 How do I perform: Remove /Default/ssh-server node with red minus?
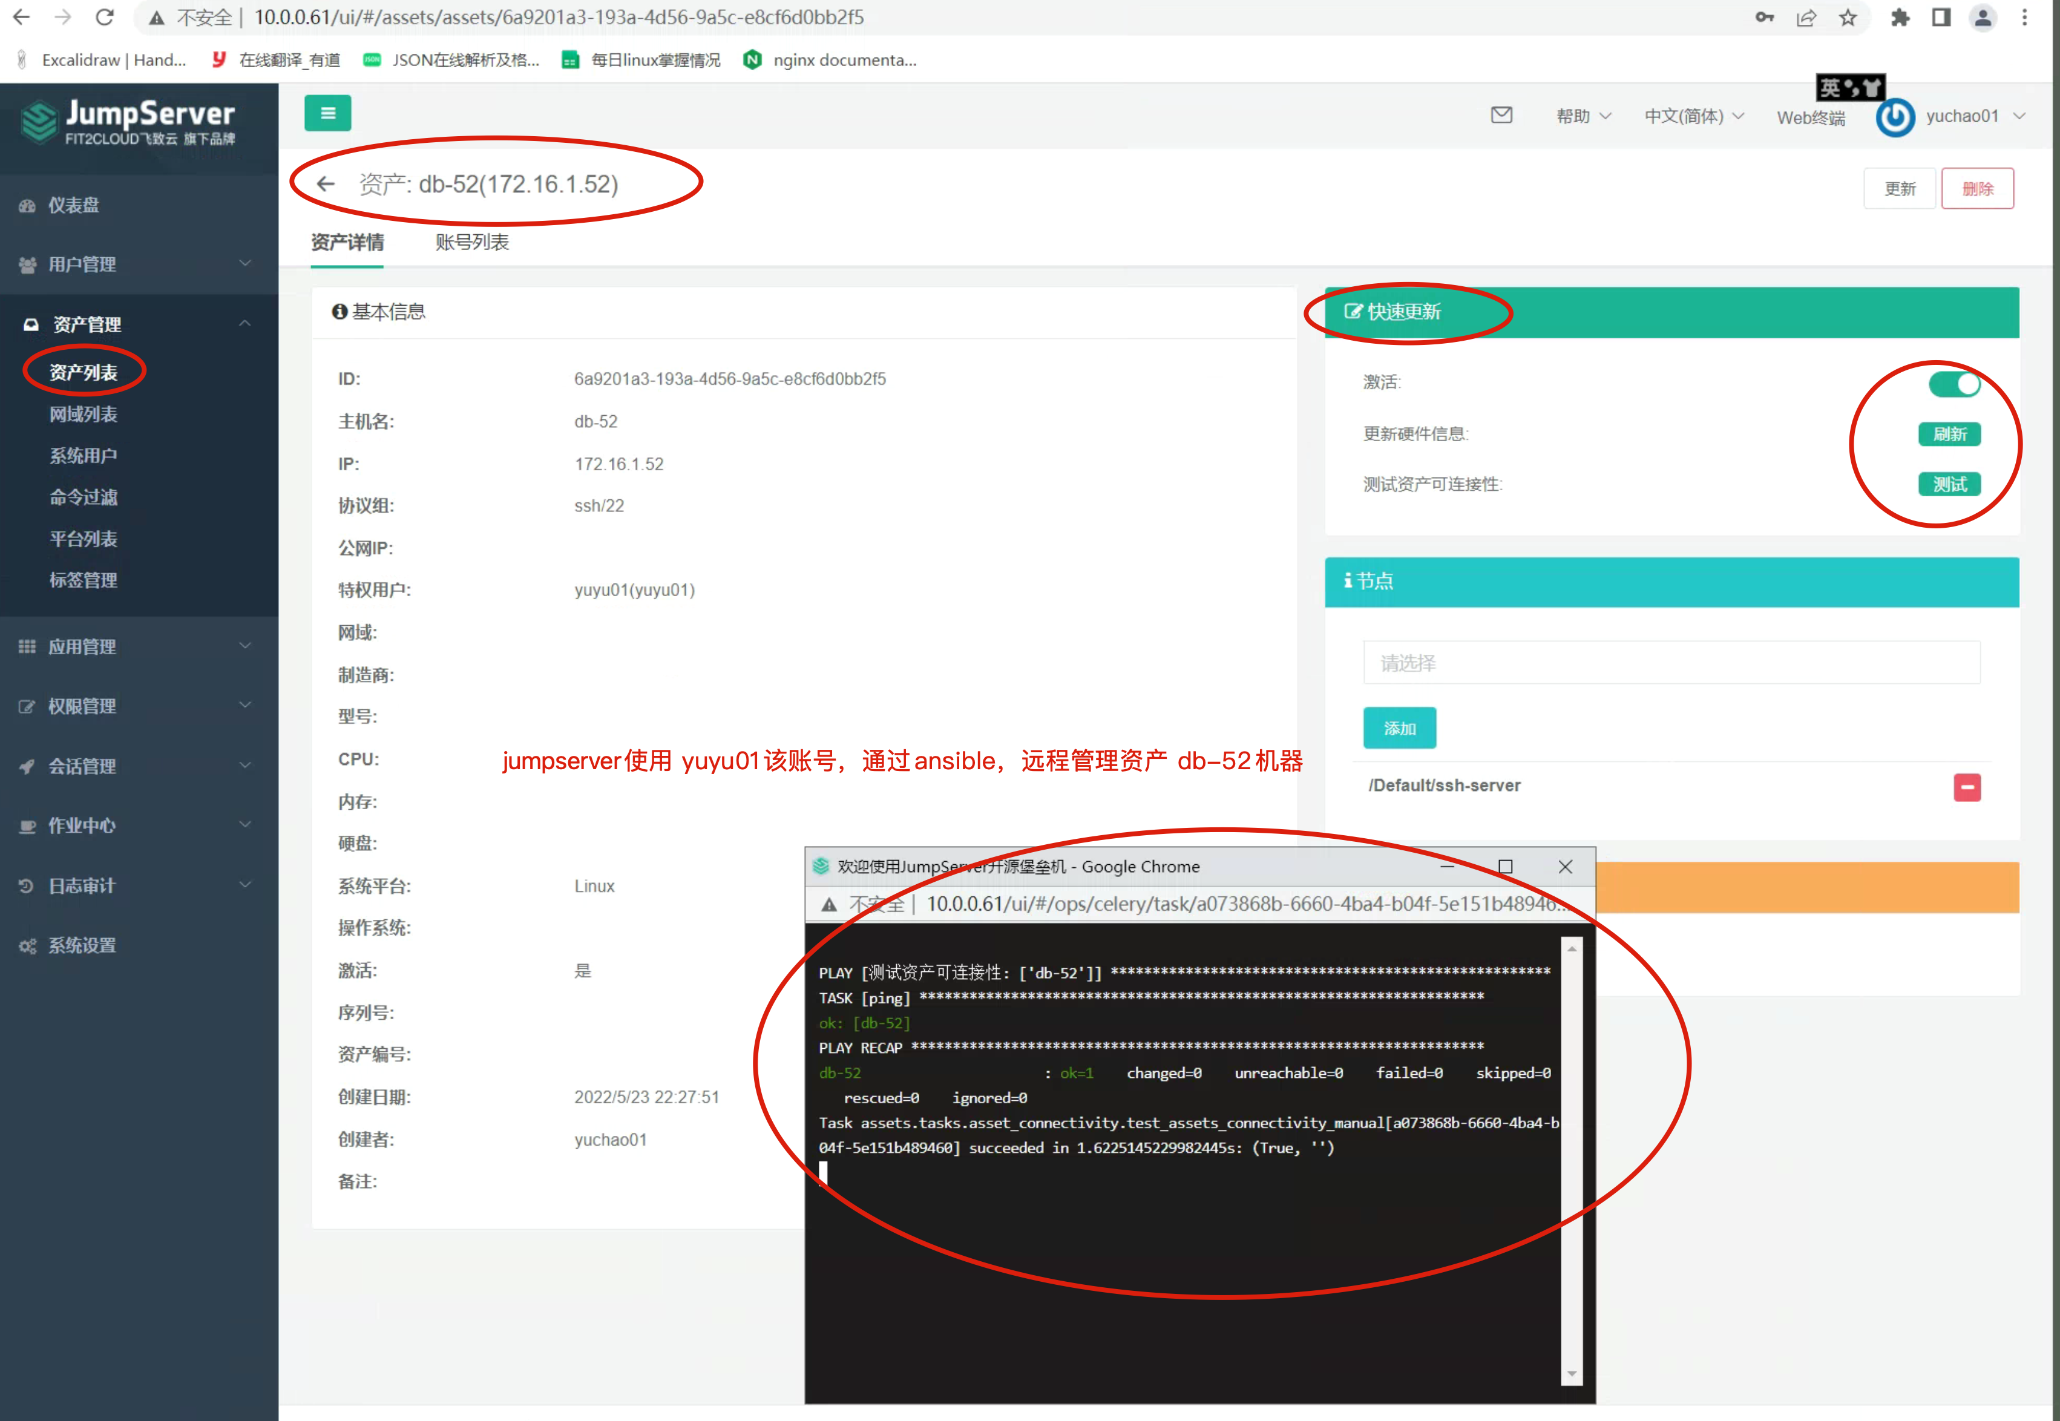1967,787
